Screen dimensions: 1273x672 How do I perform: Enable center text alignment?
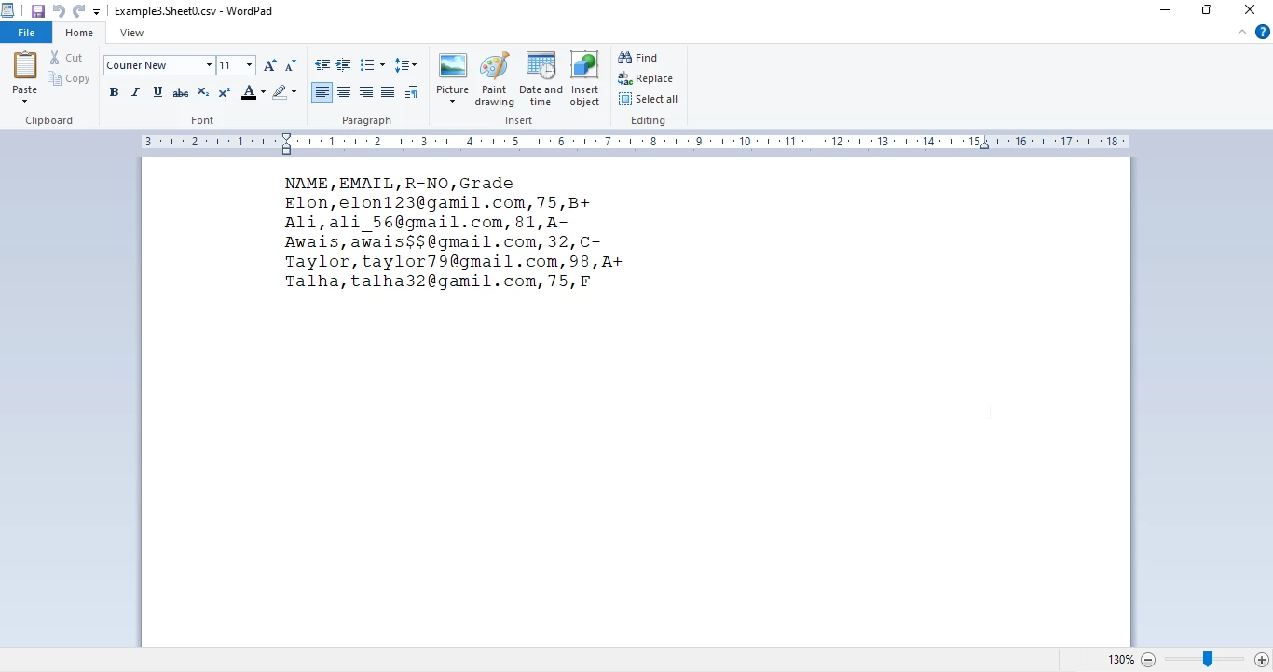[x=344, y=92]
